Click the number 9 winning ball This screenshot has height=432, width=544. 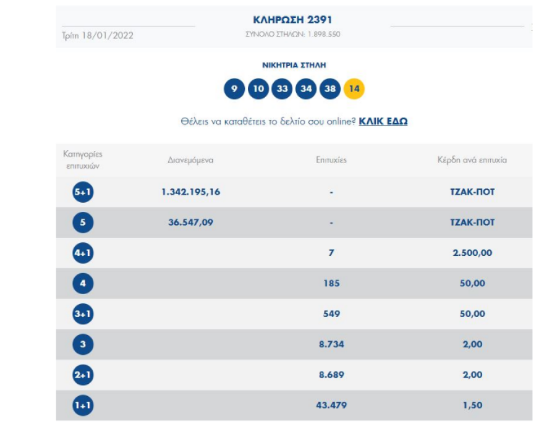click(234, 89)
